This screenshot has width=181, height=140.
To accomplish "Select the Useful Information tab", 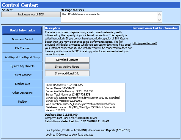I will [x=22, y=30].
